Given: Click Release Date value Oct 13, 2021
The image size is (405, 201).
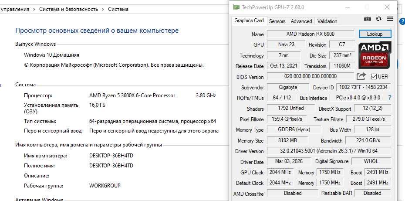Looking at the screenshot, I should [x=283, y=66].
